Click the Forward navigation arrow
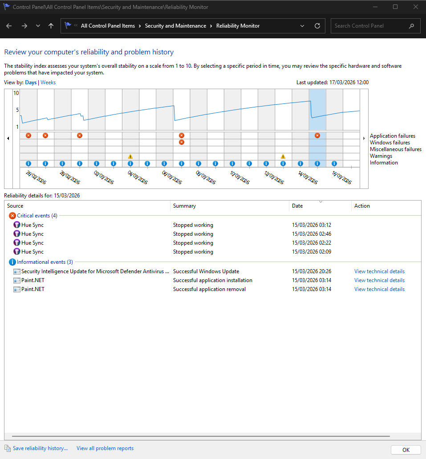The width and height of the screenshot is (426, 459). tap(24, 26)
